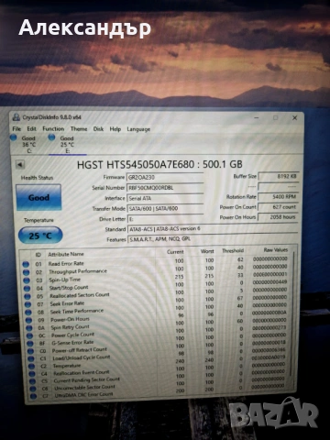330x440 pixels.
Task: Click the Rotation Rate value 5400 RPM
Action: point(279,197)
